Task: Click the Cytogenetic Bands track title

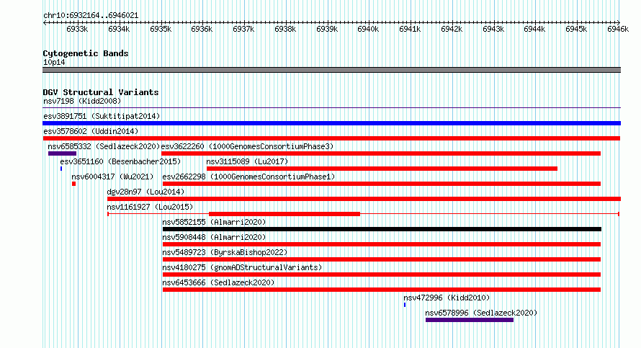Action: 86,53
